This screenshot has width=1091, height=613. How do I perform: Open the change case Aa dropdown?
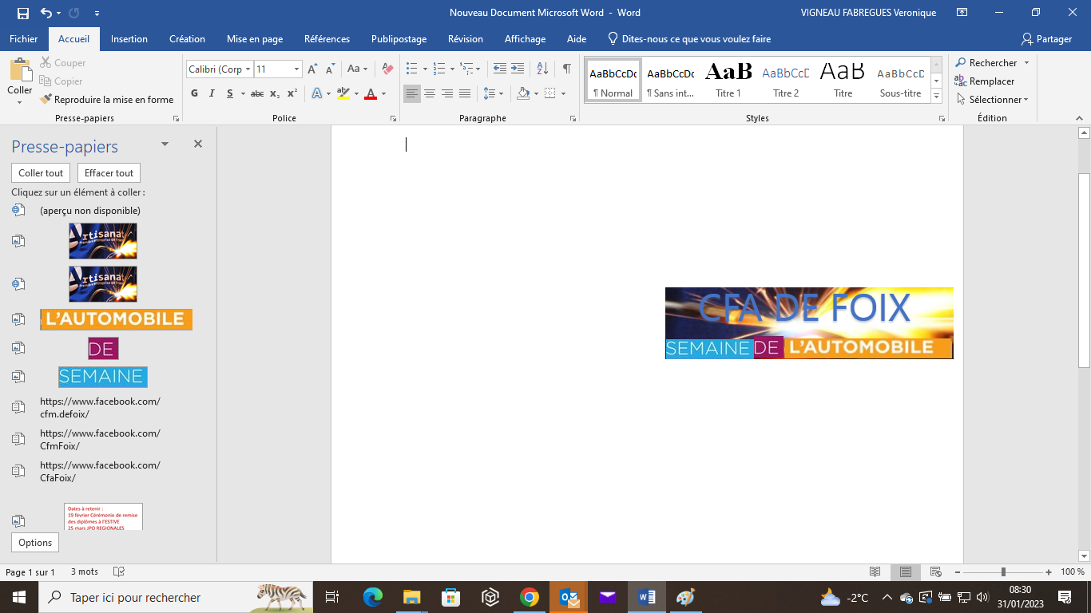tap(357, 69)
